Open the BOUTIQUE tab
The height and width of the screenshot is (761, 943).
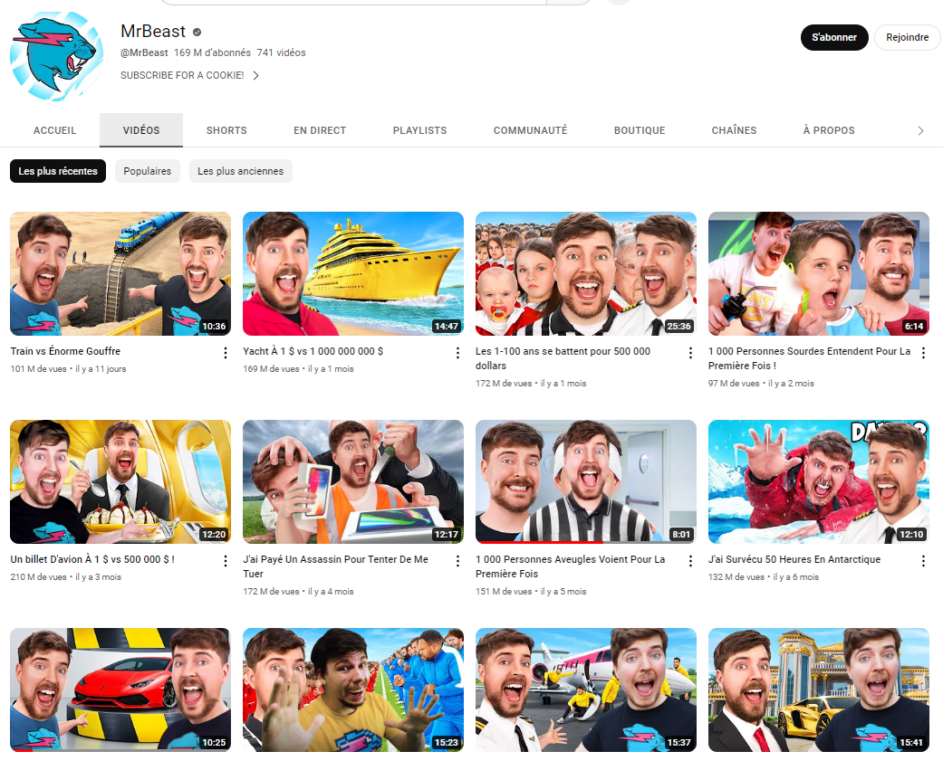click(640, 130)
